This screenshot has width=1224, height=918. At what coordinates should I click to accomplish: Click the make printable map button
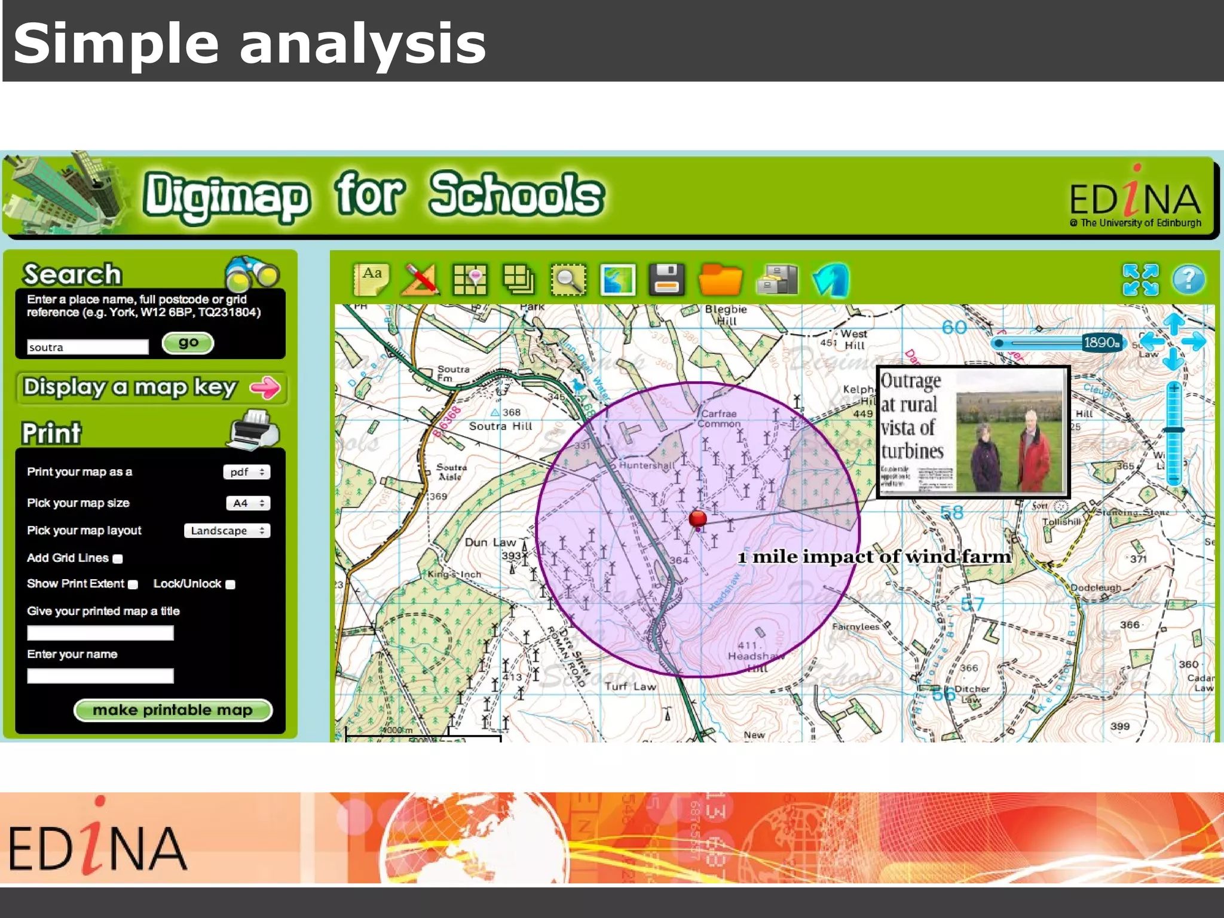(x=173, y=710)
